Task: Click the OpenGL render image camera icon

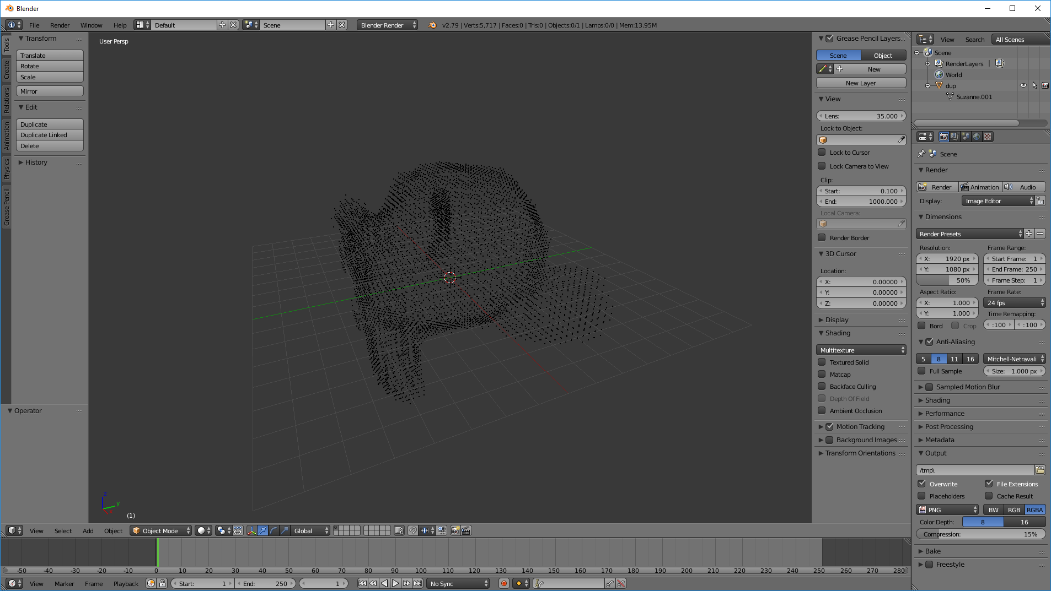Action: pyautogui.click(x=455, y=530)
